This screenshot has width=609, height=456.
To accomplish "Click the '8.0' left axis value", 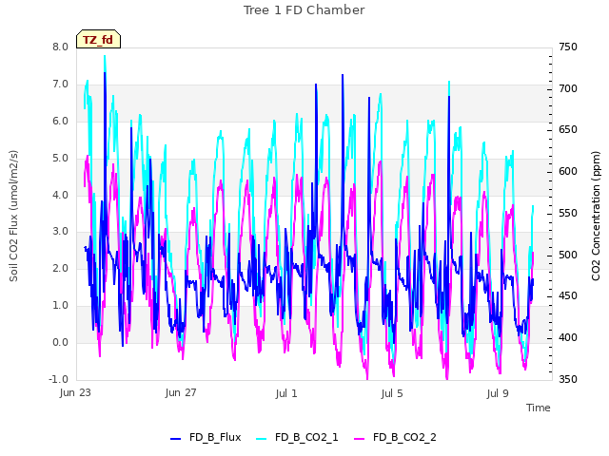I will coord(60,47).
